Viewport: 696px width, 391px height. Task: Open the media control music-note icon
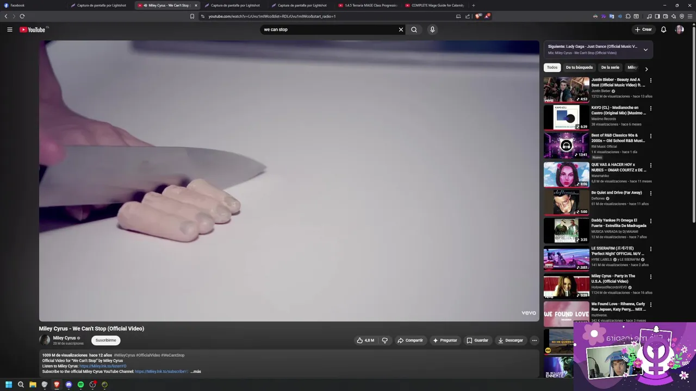coord(649,16)
